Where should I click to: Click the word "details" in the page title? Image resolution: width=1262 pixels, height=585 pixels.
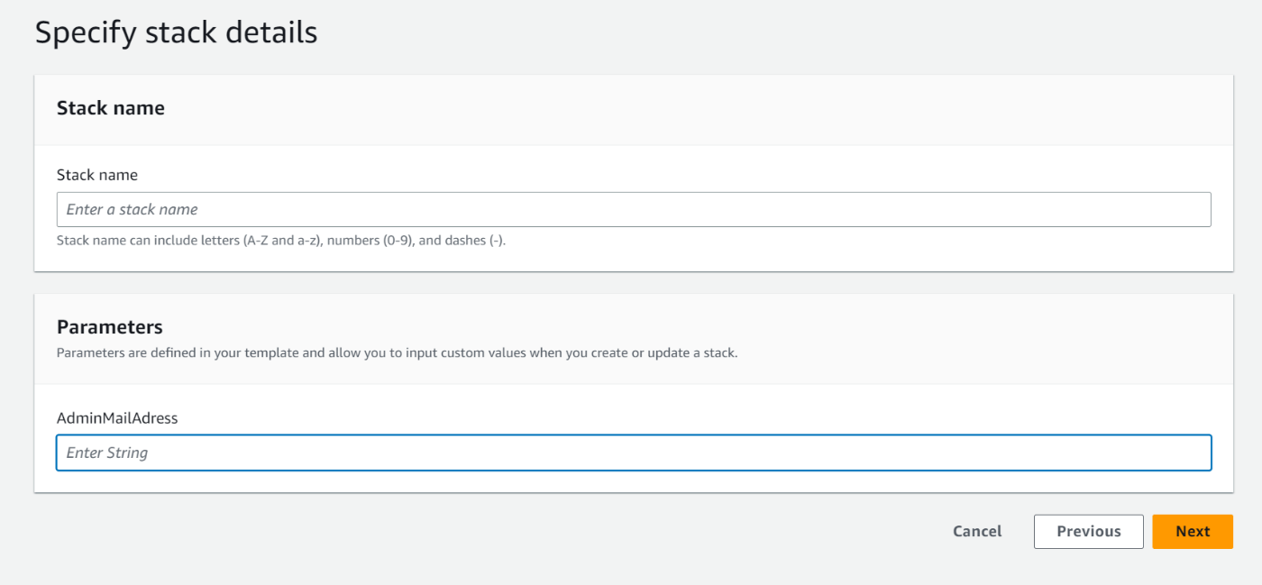(270, 32)
